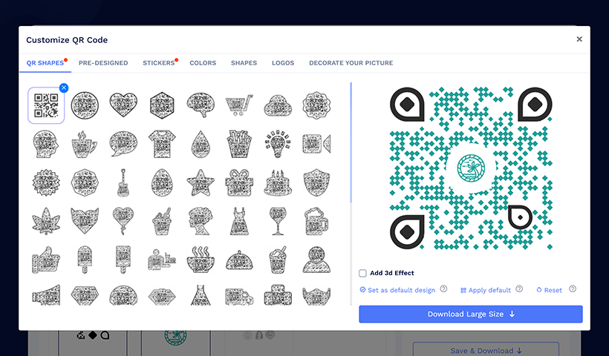The image size is (609, 356).
Task: Select the scalloped badge QR shape
Action: tap(316, 105)
